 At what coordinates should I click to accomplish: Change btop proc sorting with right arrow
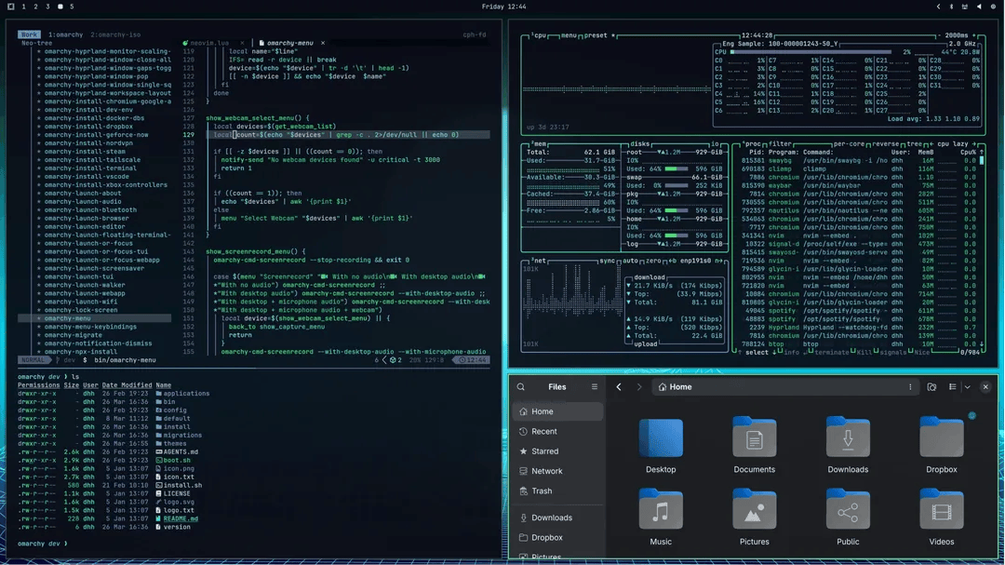tap(975, 143)
